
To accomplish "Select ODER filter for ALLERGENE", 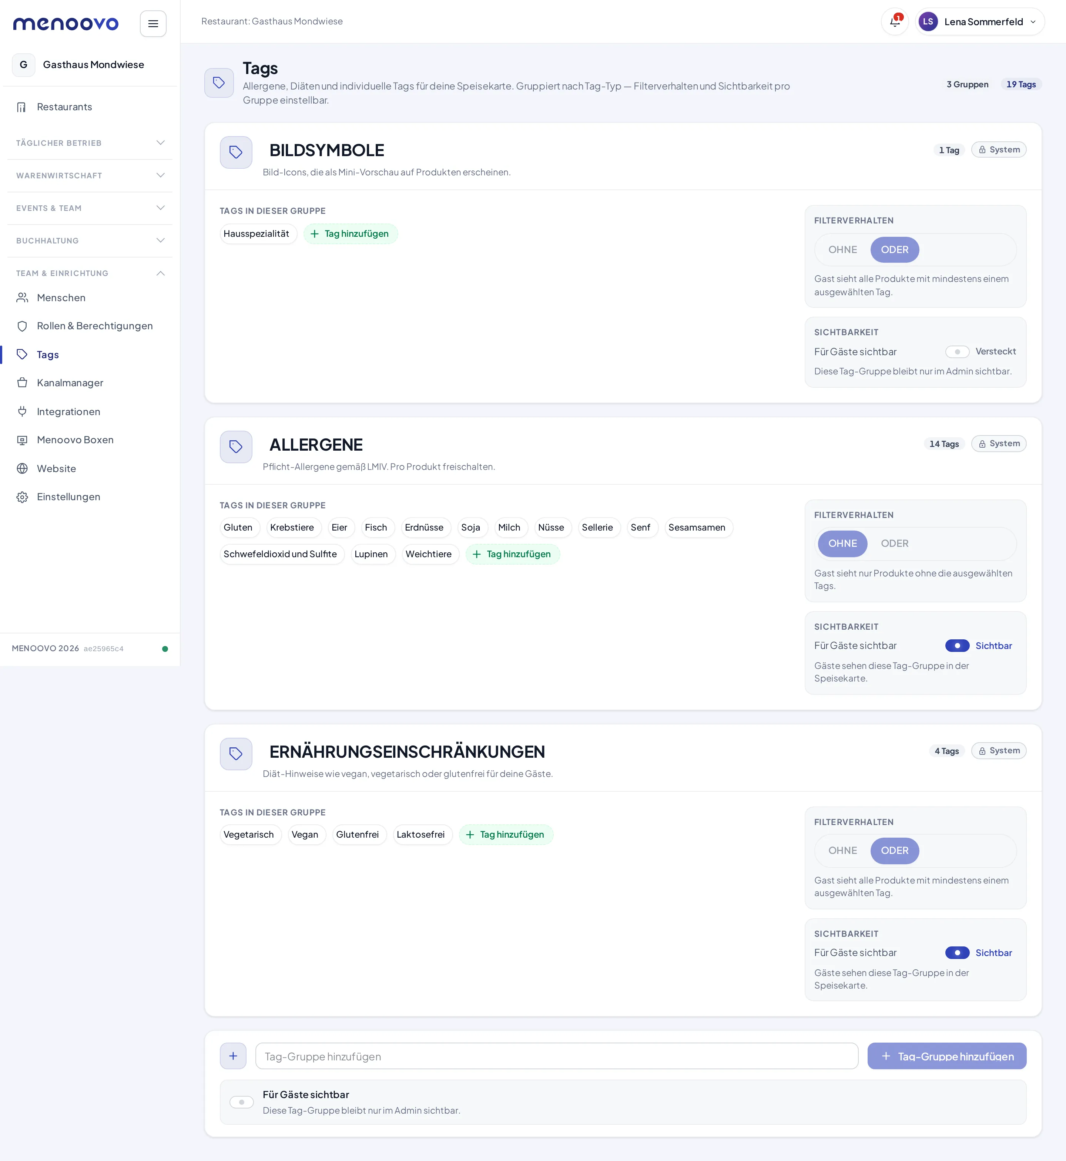I will pos(894,544).
